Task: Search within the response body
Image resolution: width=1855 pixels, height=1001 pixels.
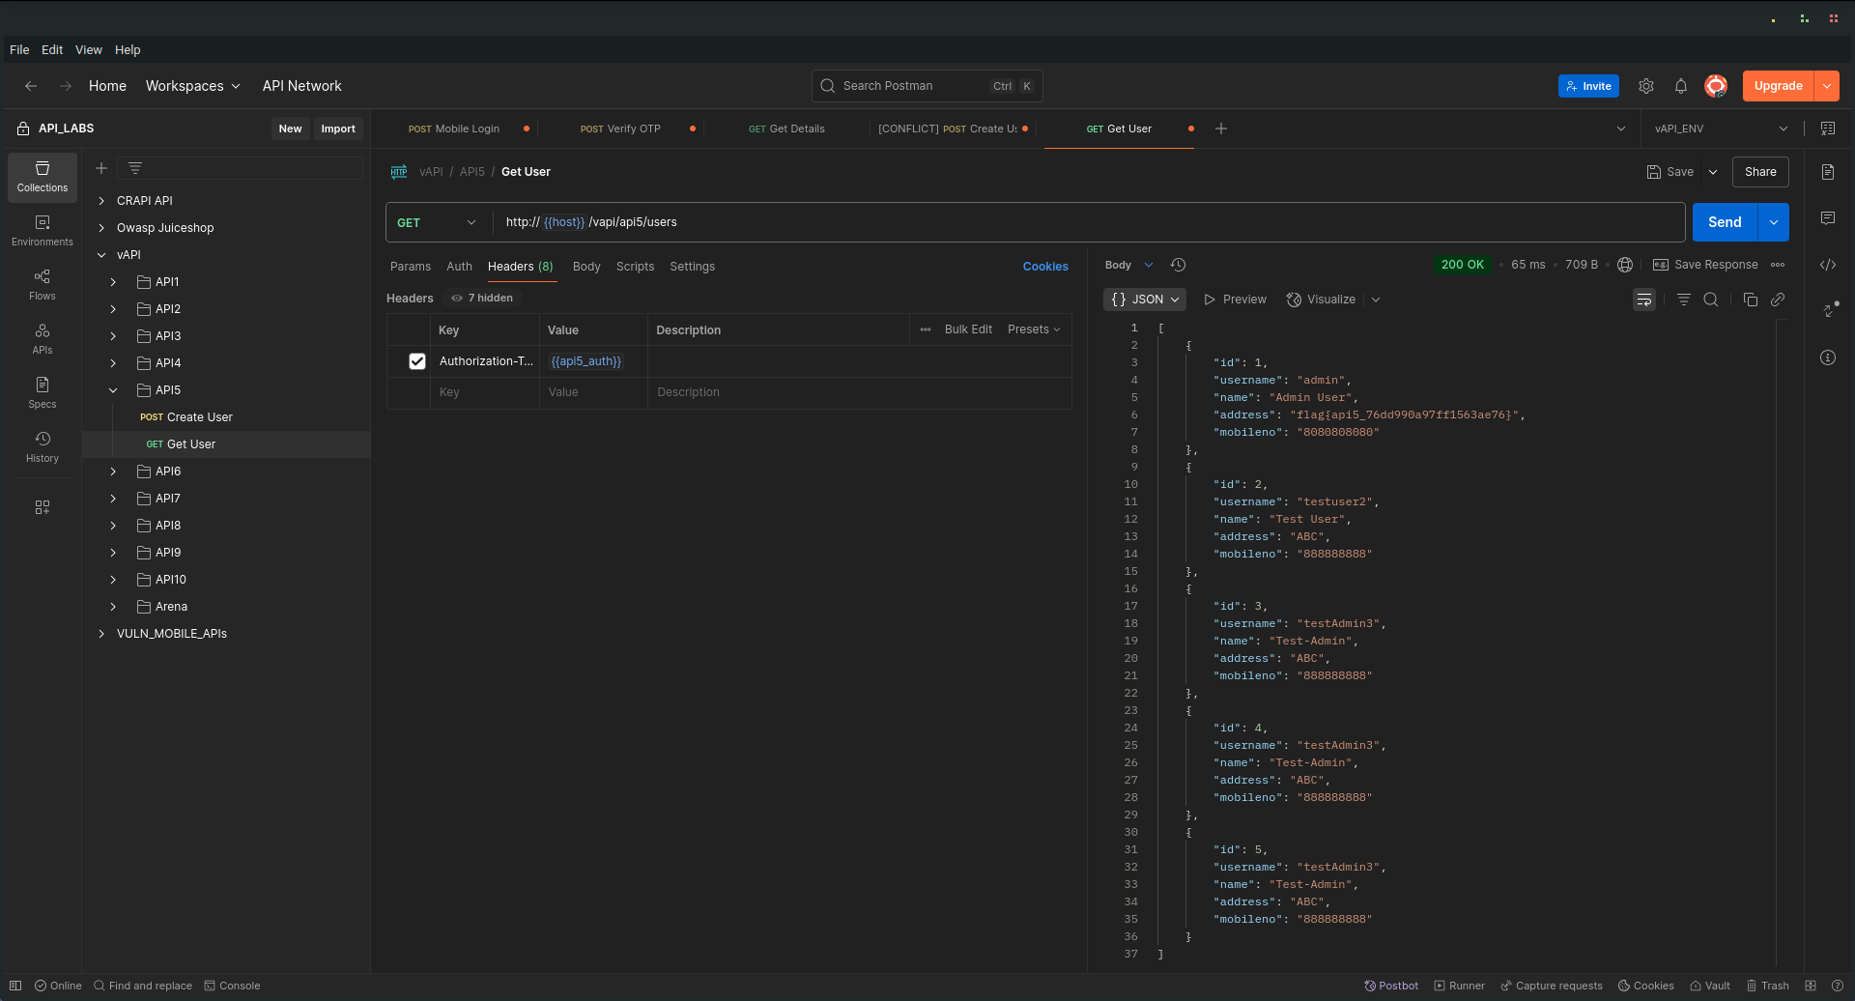Action: [x=1711, y=300]
